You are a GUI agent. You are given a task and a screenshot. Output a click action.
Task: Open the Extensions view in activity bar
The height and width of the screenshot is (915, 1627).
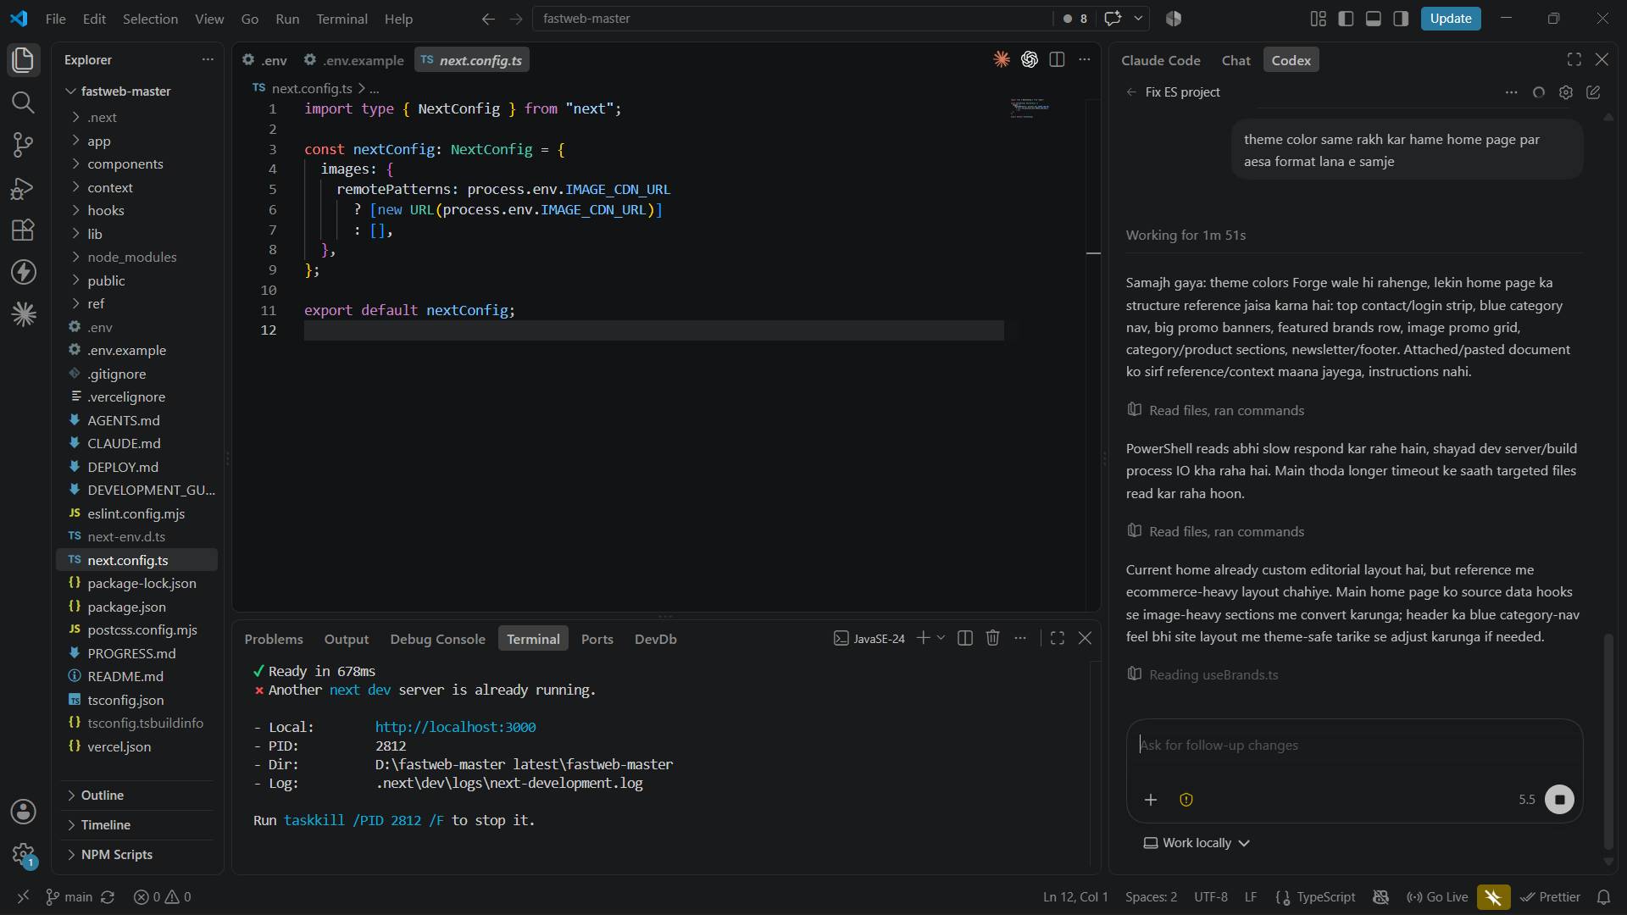[23, 230]
